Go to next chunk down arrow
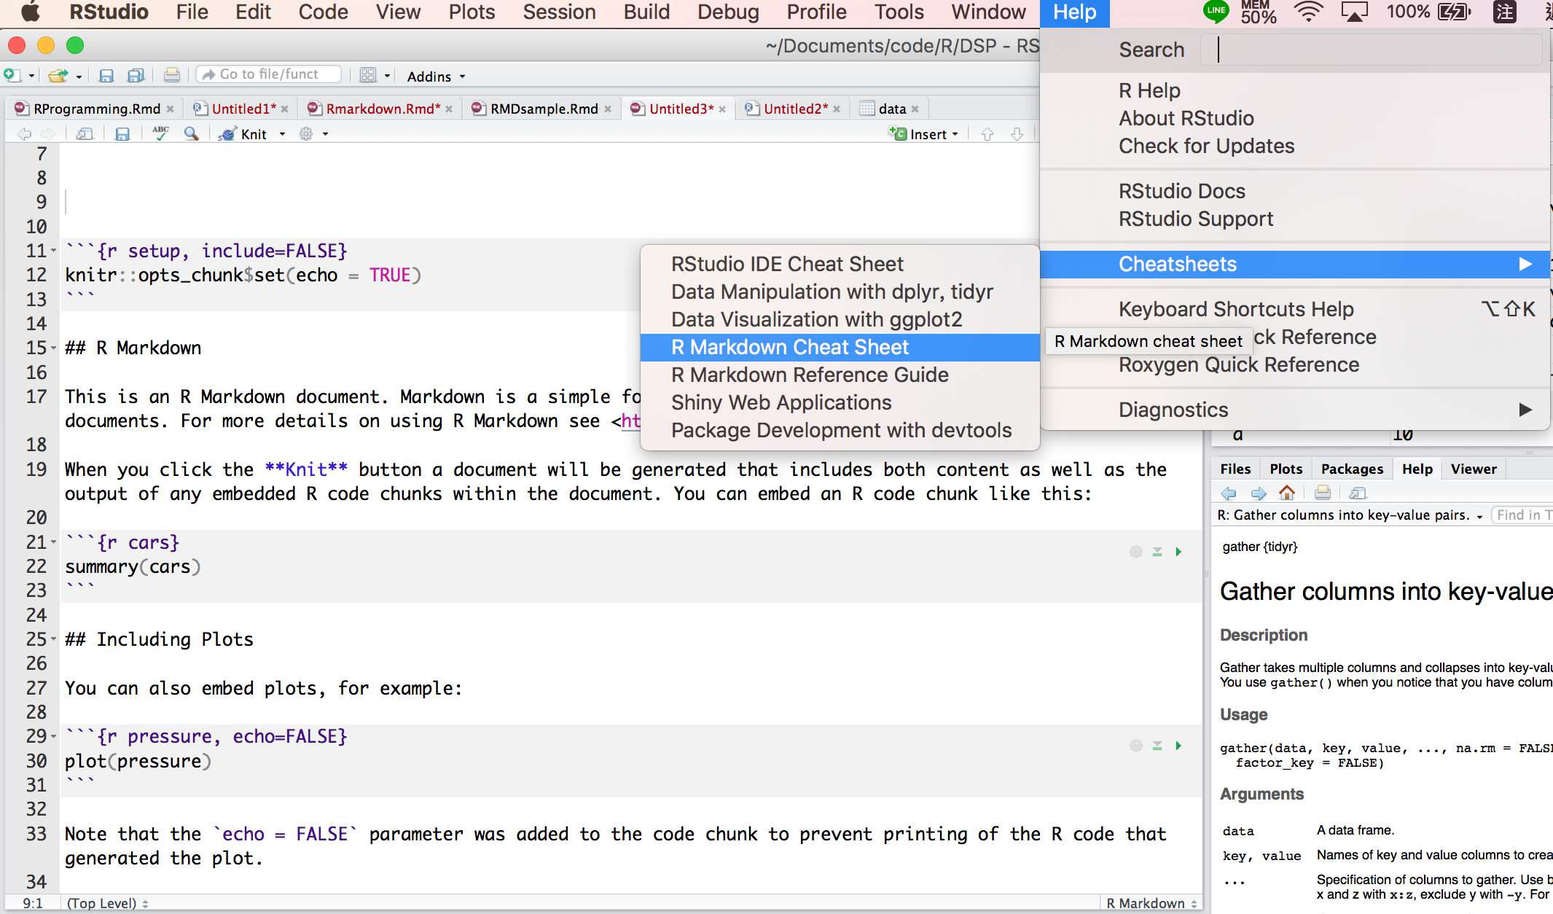 pos(1017,134)
